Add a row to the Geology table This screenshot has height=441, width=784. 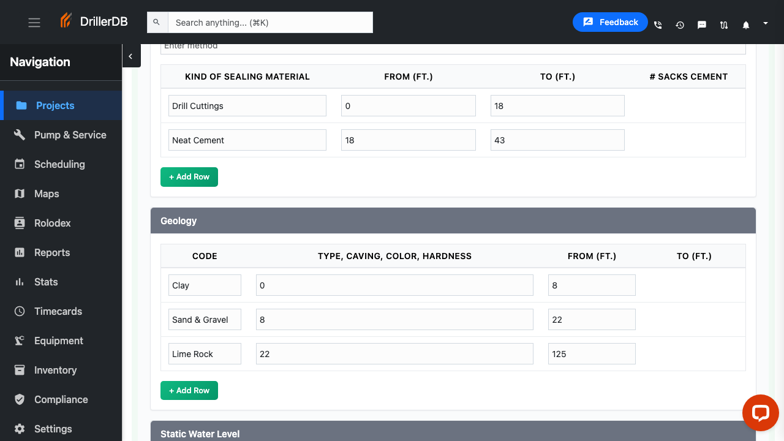click(x=189, y=390)
